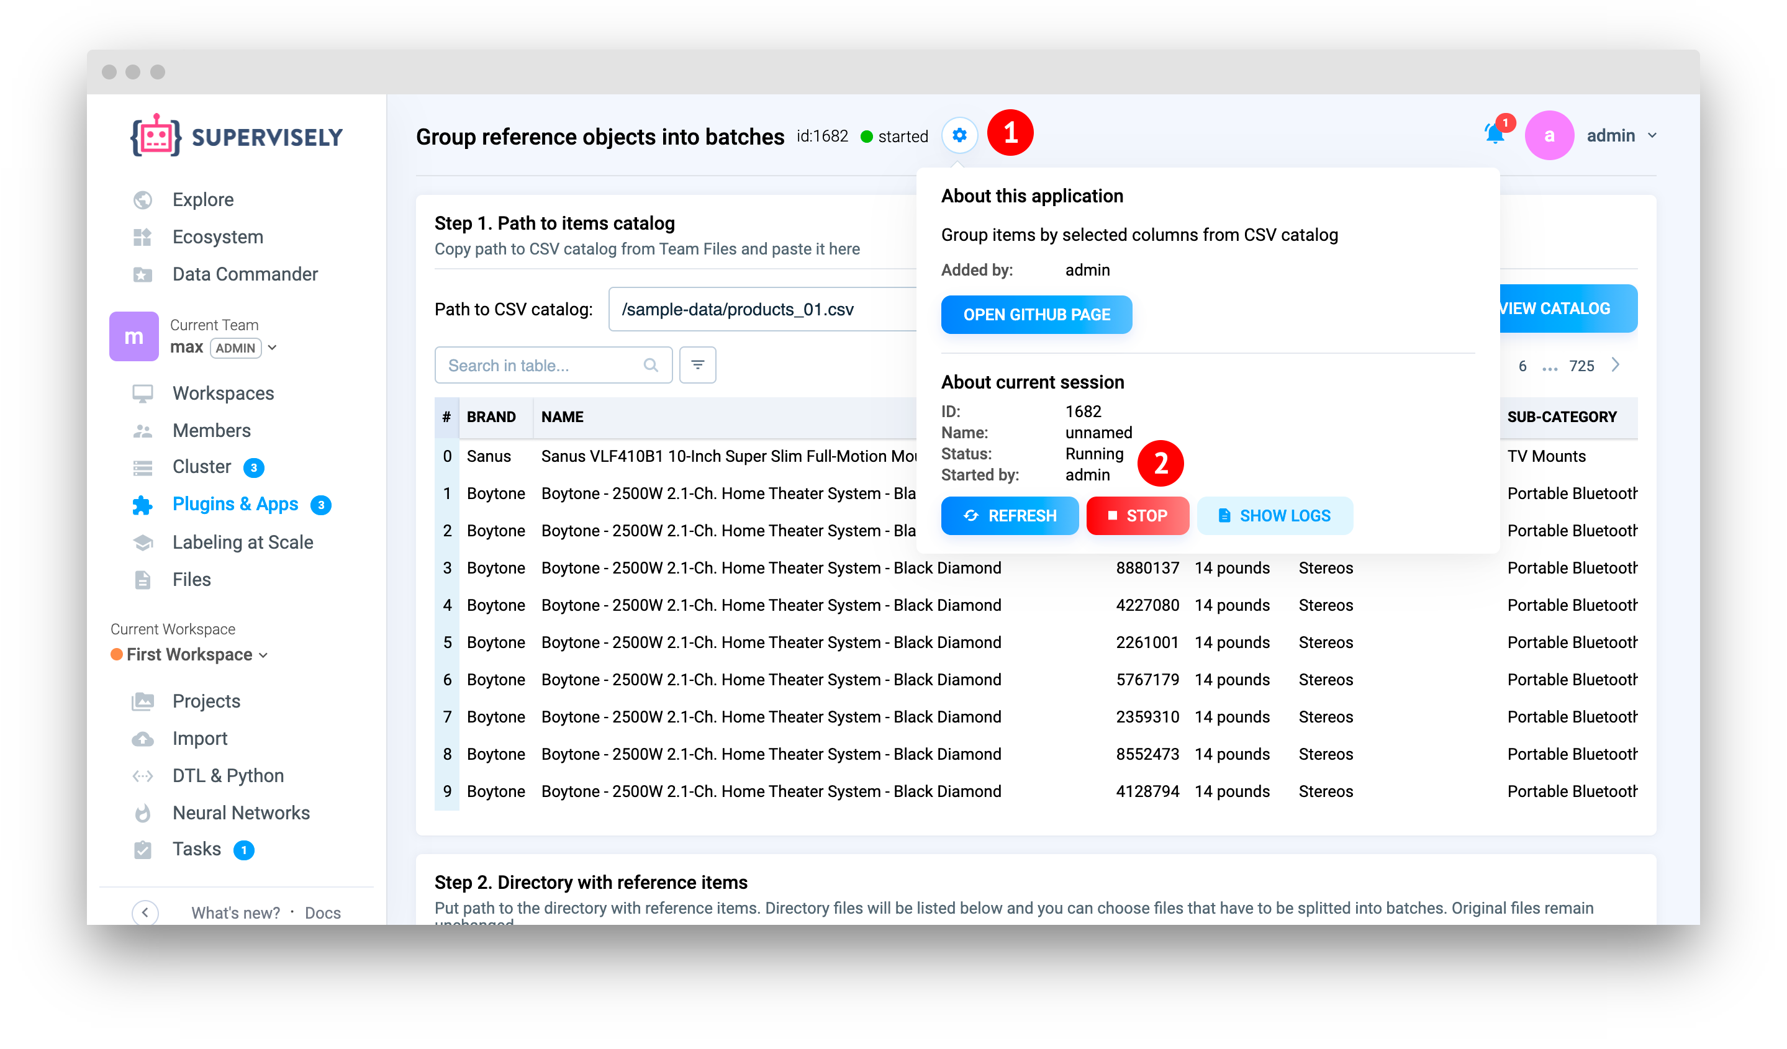Image resolution: width=1787 pixels, height=1049 pixels.
Task: Open the Labeling at Scale menu
Action: click(243, 543)
